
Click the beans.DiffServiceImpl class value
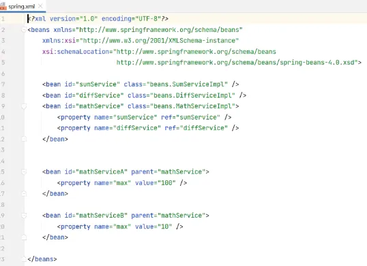pyautogui.click(x=192, y=95)
